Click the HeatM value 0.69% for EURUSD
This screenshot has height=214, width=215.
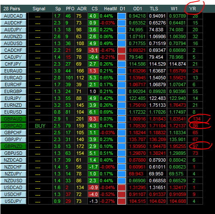click(x=106, y=112)
